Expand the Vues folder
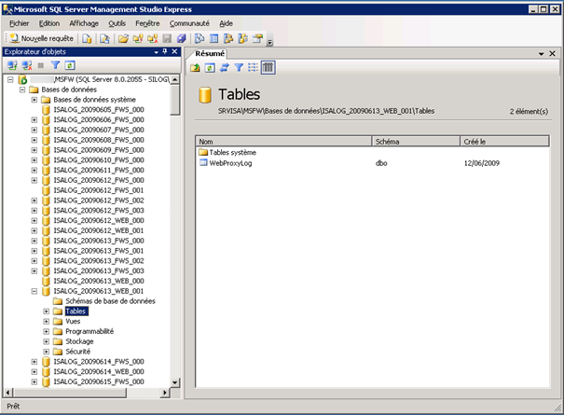The height and width of the screenshot is (415, 564). point(46,322)
